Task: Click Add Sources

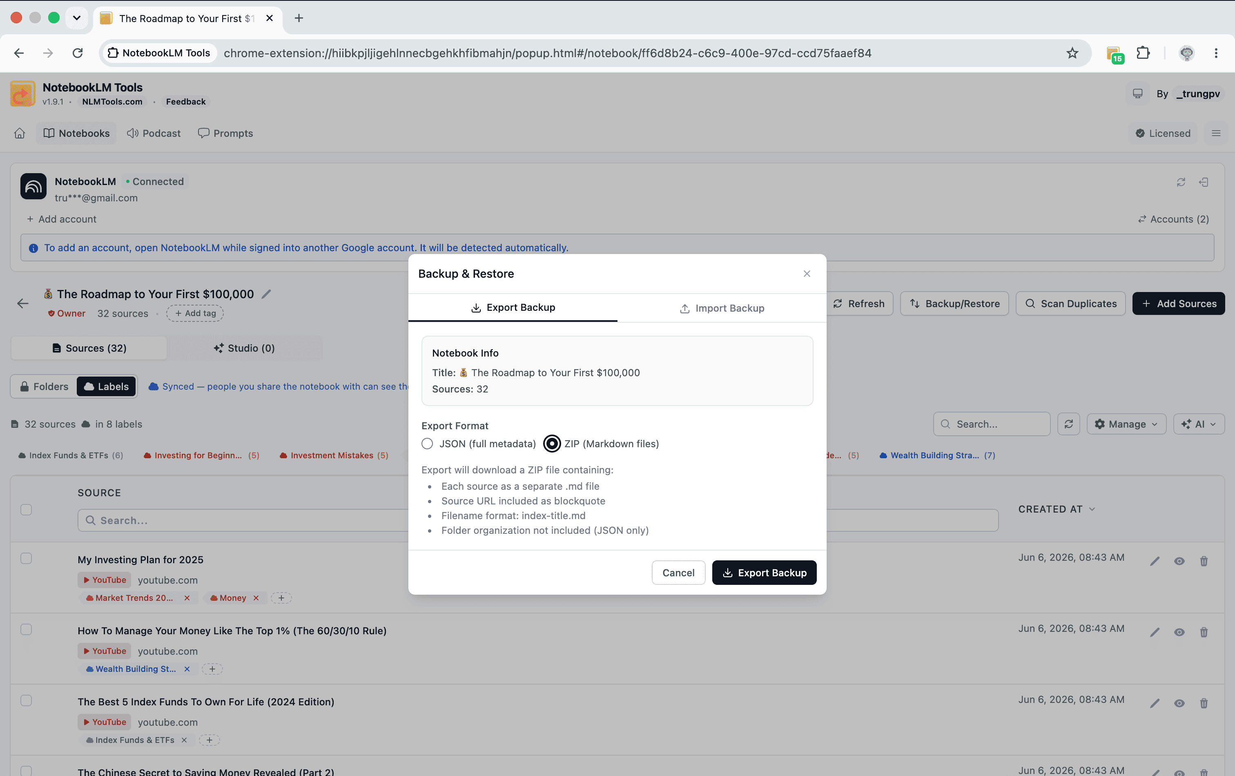Action: point(1179,303)
